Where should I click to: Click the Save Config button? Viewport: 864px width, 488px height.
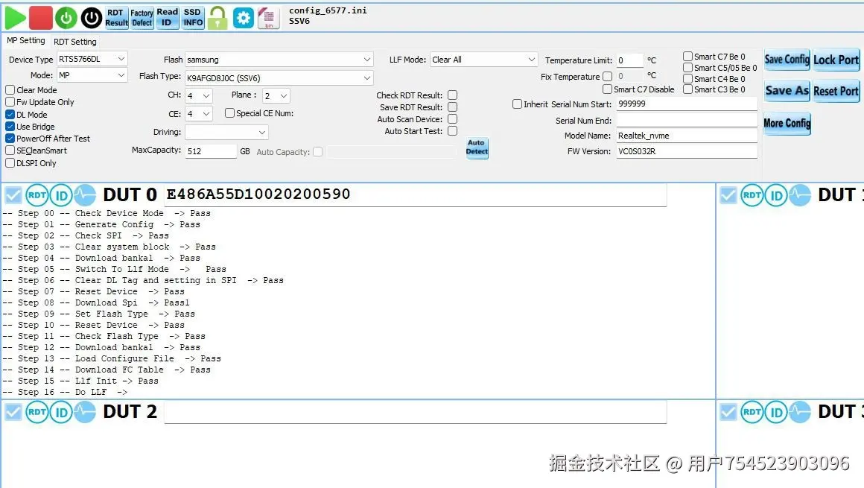pyautogui.click(x=787, y=60)
